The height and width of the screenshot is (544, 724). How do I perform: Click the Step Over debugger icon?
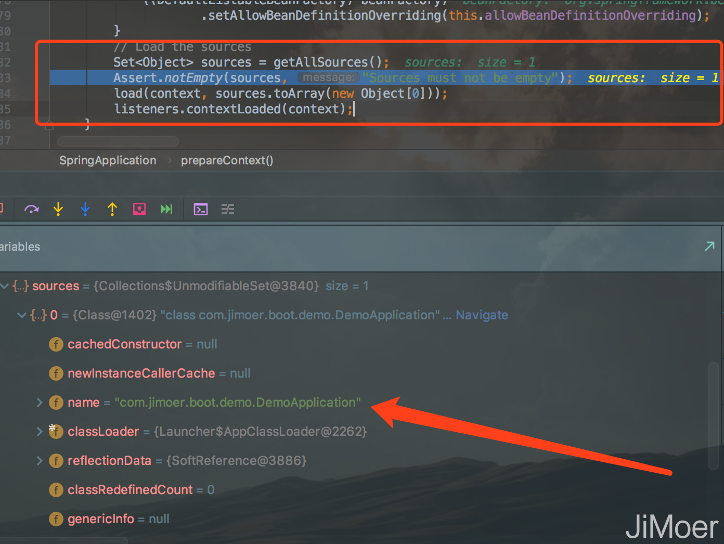tap(32, 209)
